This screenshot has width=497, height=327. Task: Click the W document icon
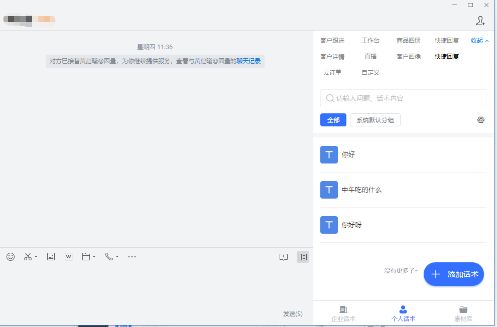coord(69,257)
